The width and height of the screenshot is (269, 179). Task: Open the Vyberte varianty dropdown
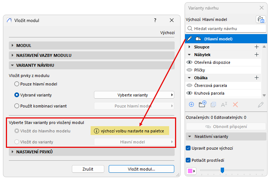(134, 95)
